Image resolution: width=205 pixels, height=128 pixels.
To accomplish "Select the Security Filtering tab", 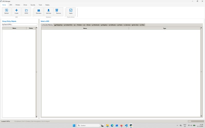I will coord(47,25).
